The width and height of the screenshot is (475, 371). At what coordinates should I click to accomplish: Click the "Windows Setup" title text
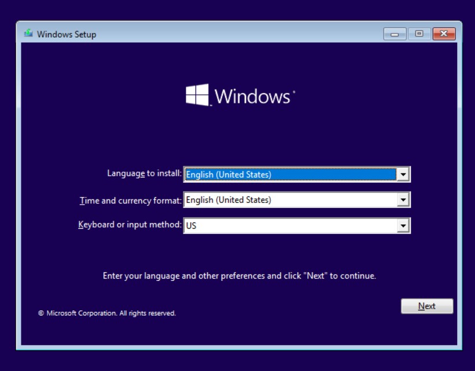point(67,34)
